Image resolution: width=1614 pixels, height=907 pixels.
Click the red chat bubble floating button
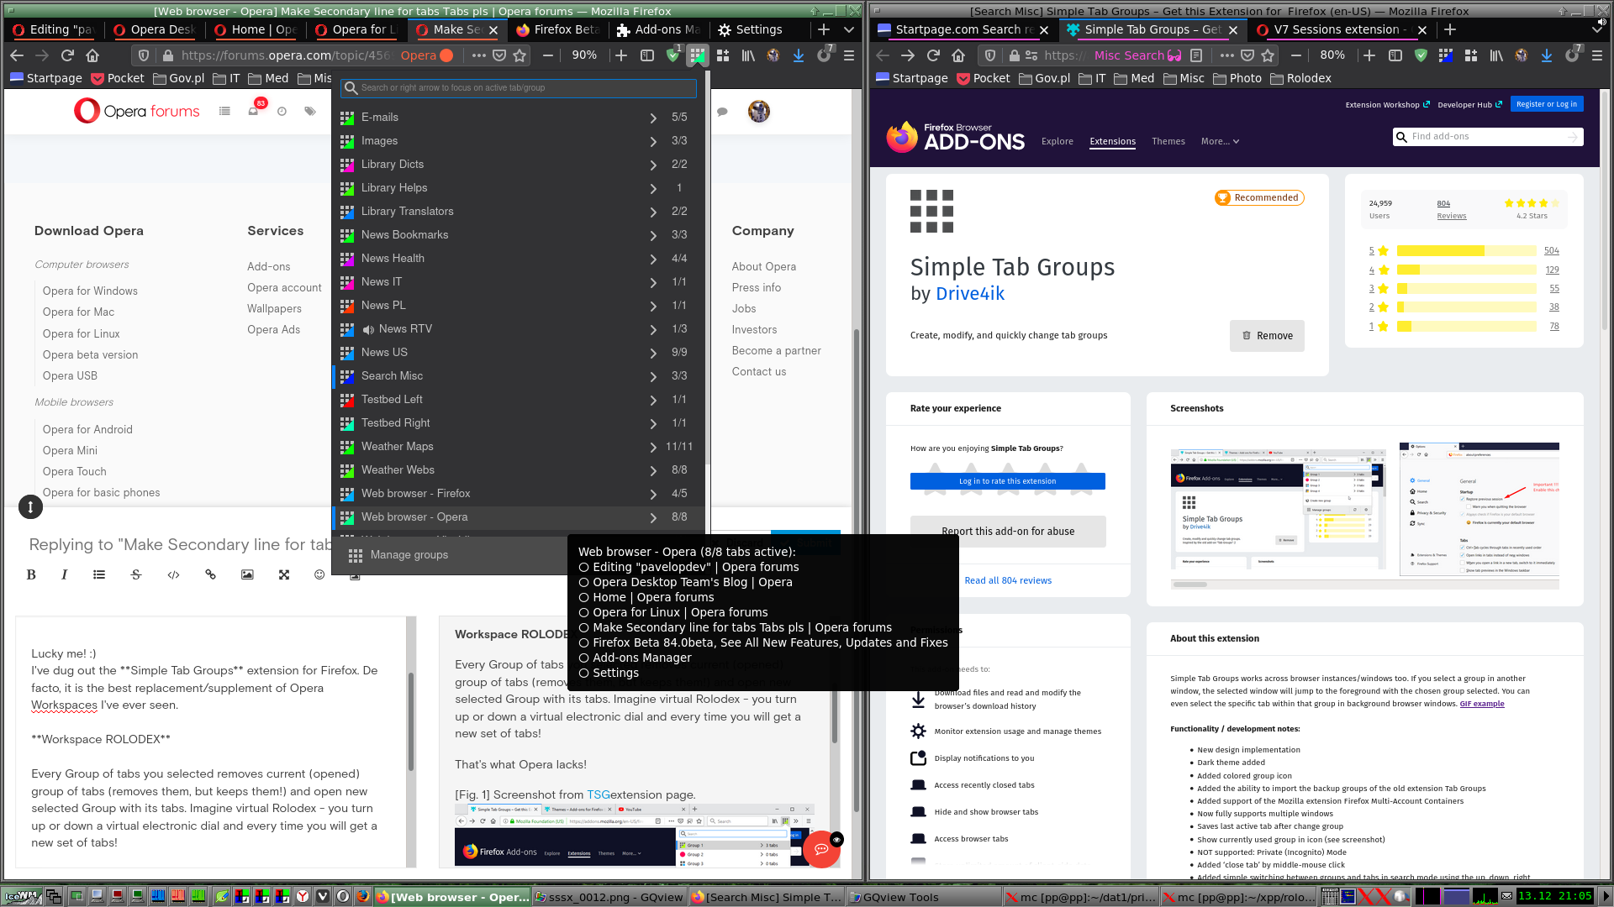point(821,849)
